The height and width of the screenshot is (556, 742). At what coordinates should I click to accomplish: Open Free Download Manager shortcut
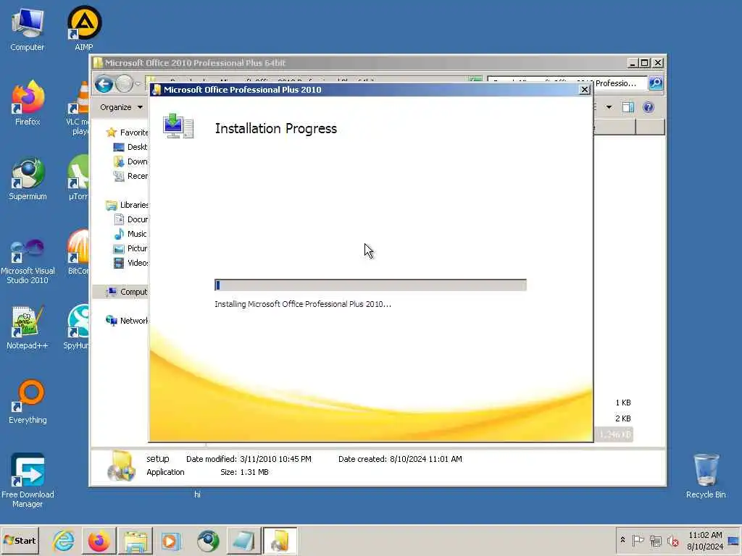(28, 481)
